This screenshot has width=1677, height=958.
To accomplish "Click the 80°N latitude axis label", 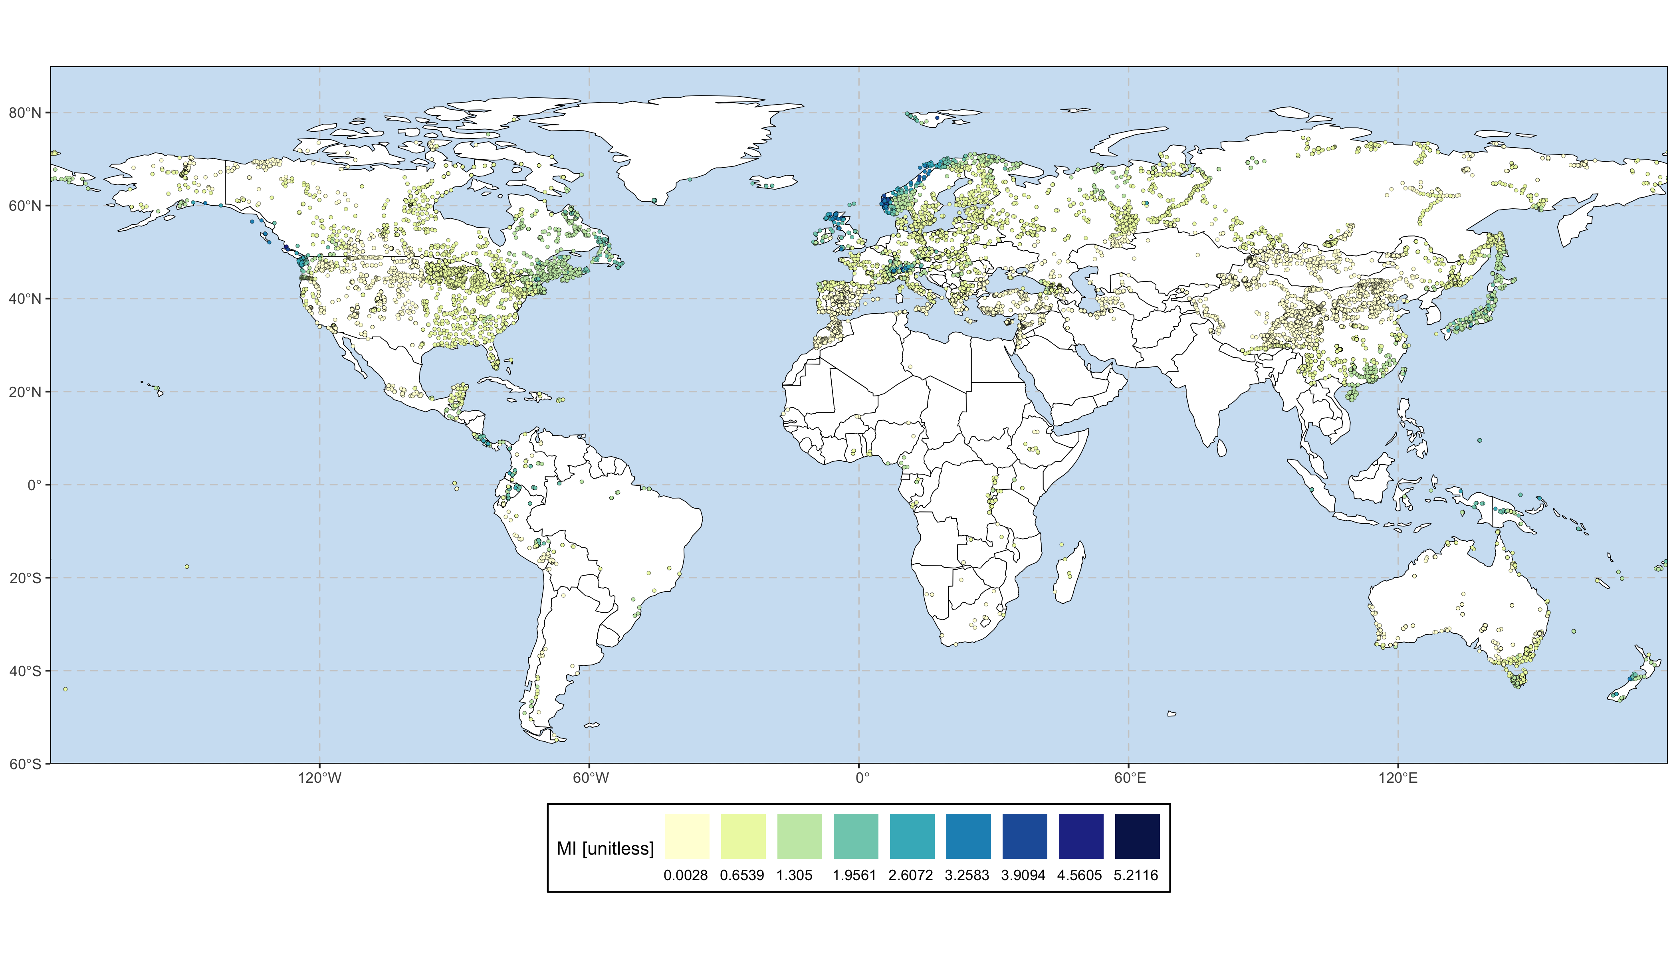I will click(x=25, y=113).
